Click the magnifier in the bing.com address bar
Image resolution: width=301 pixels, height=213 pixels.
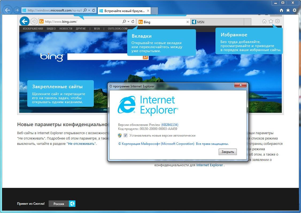(124, 21)
